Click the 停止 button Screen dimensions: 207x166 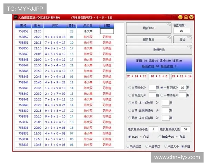pos(183,39)
